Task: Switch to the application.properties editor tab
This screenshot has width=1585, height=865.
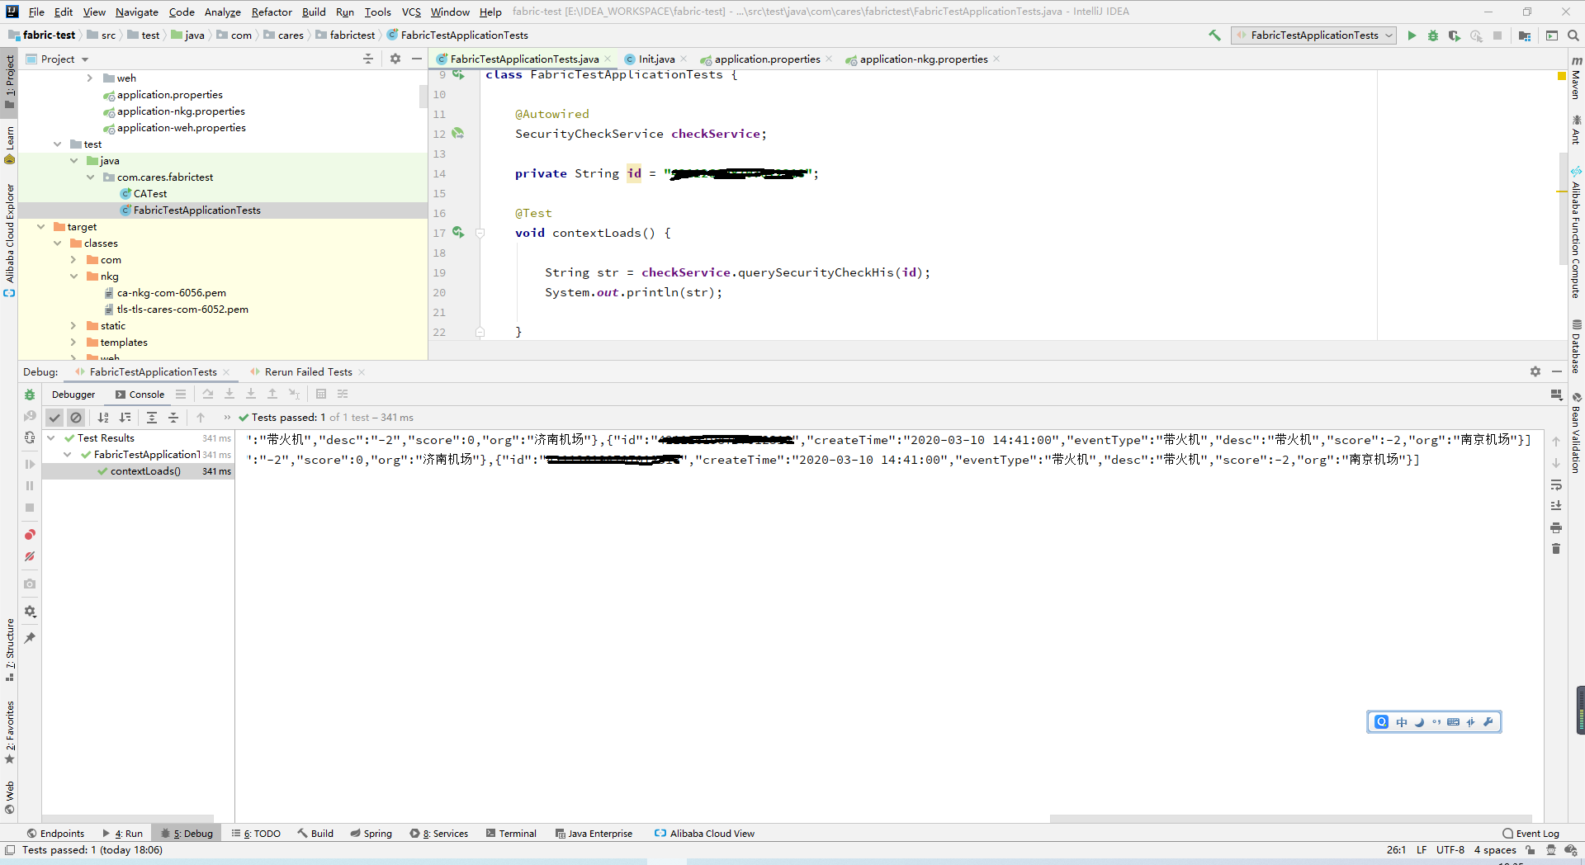Action: click(767, 59)
